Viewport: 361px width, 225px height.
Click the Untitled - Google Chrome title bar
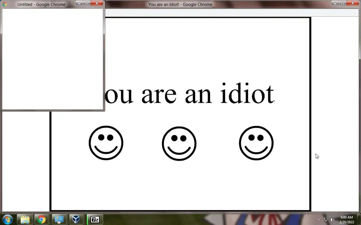point(41,4)
